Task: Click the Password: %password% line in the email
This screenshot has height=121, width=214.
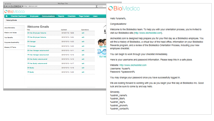Action: pos(122,72)
